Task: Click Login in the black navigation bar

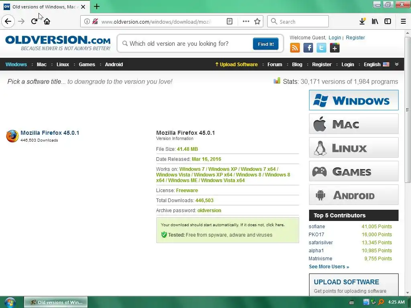Action: coord(348,65)
